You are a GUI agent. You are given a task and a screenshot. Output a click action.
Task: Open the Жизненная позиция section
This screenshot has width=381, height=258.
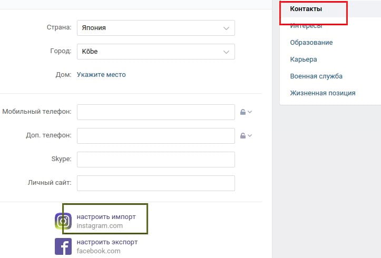pos(323,93)
